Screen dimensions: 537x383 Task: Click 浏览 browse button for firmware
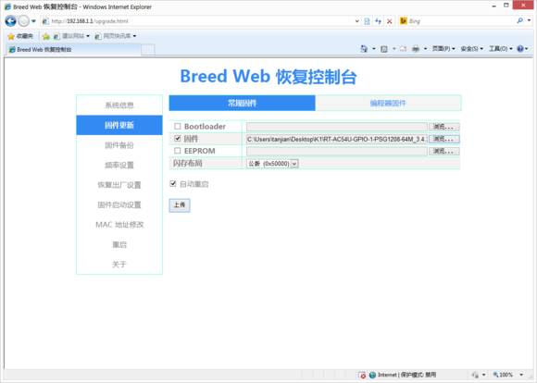click(443, 139)
